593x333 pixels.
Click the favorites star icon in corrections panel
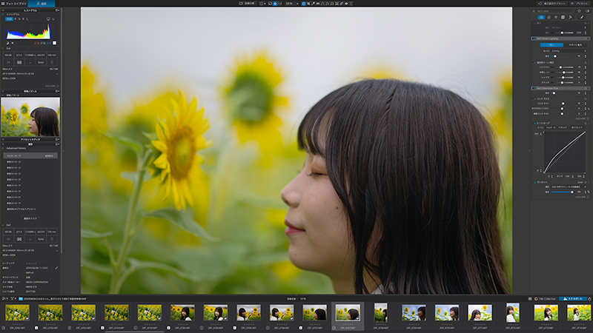(x=580, y=11)
